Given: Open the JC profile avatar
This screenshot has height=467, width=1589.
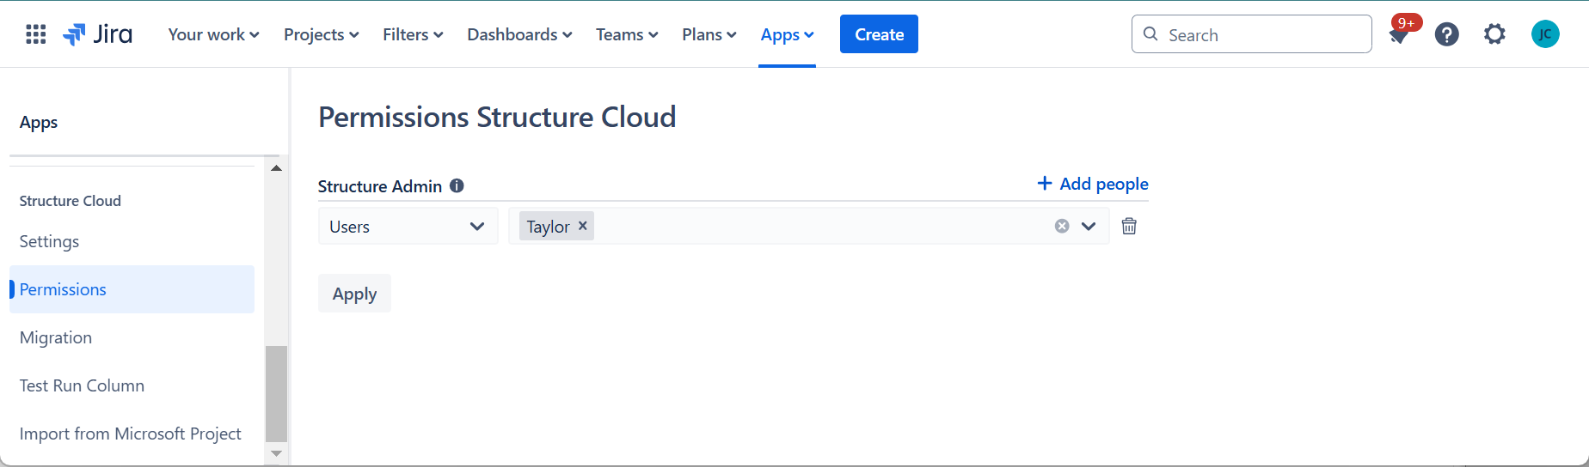Looking at the screenshot, I should pos(1545,34).
